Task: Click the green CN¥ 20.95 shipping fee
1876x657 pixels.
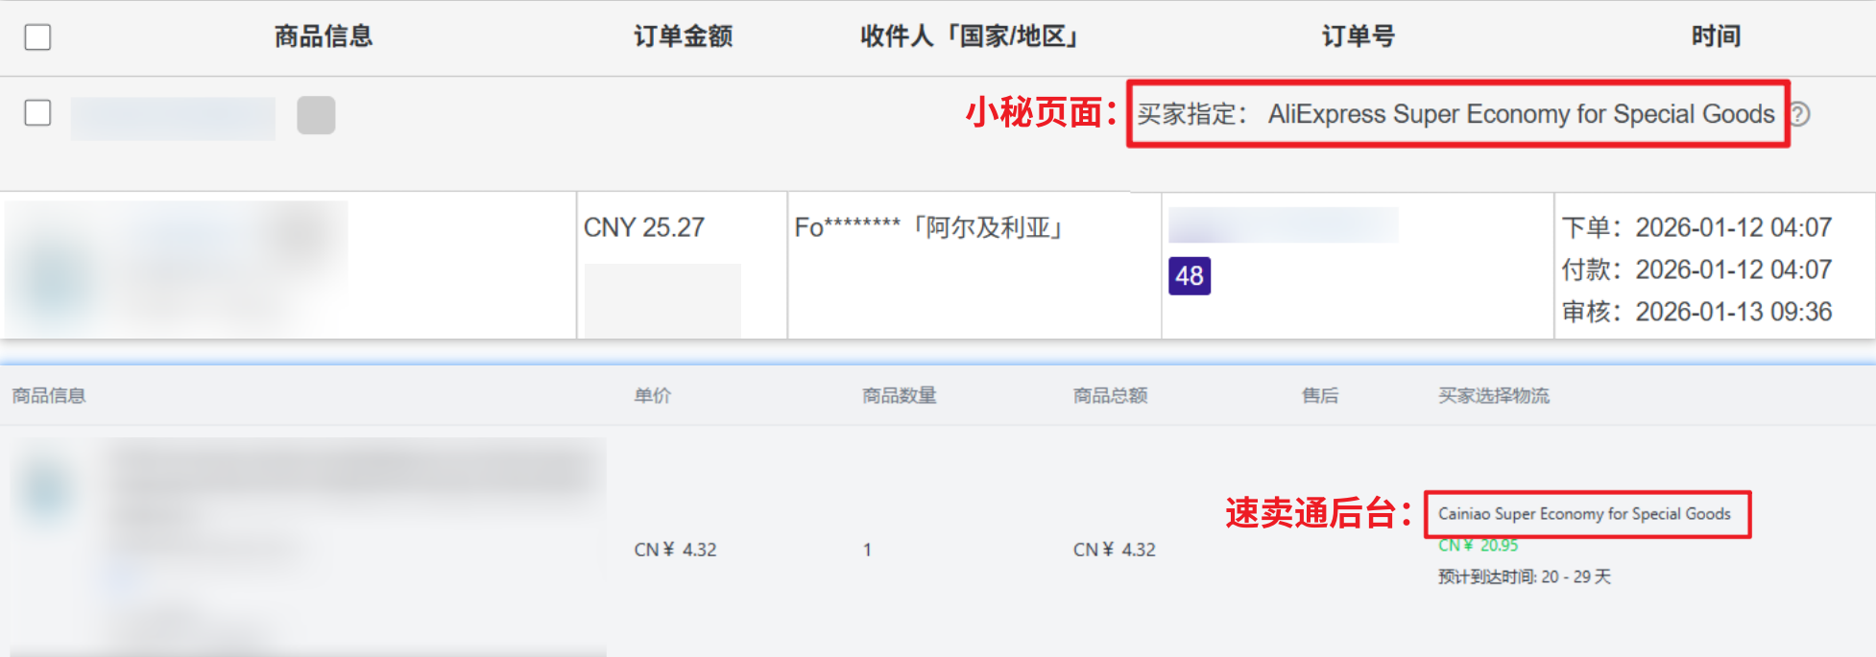Action: coord(1478,546)
